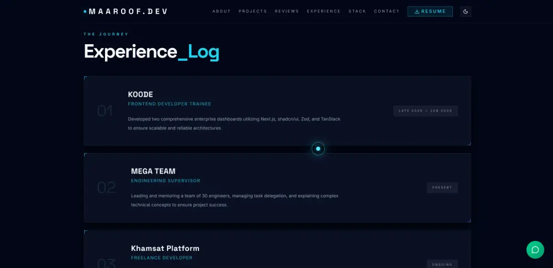Click the 02 card number
The width and height of the screenshot is (553, 268).
pyautogui.click(x=106, y=188)
